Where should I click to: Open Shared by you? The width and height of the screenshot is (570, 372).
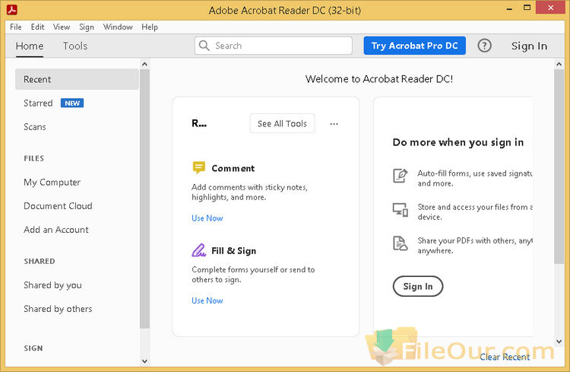click(x=52, y=285)
